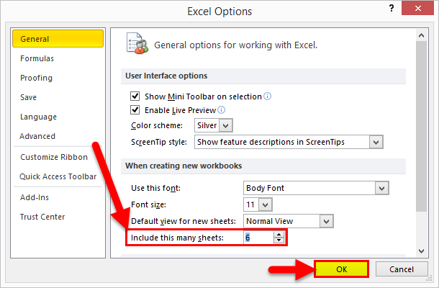439x288 pixels.
Task: Click the Cancel button
Action: pos(404,269)
